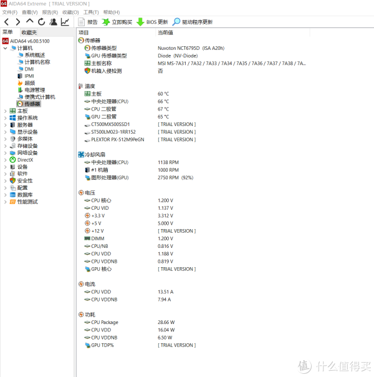The image size is (374, 377).
Task: Click the 性能测试 benchmark icon
Action: (12, 202)
